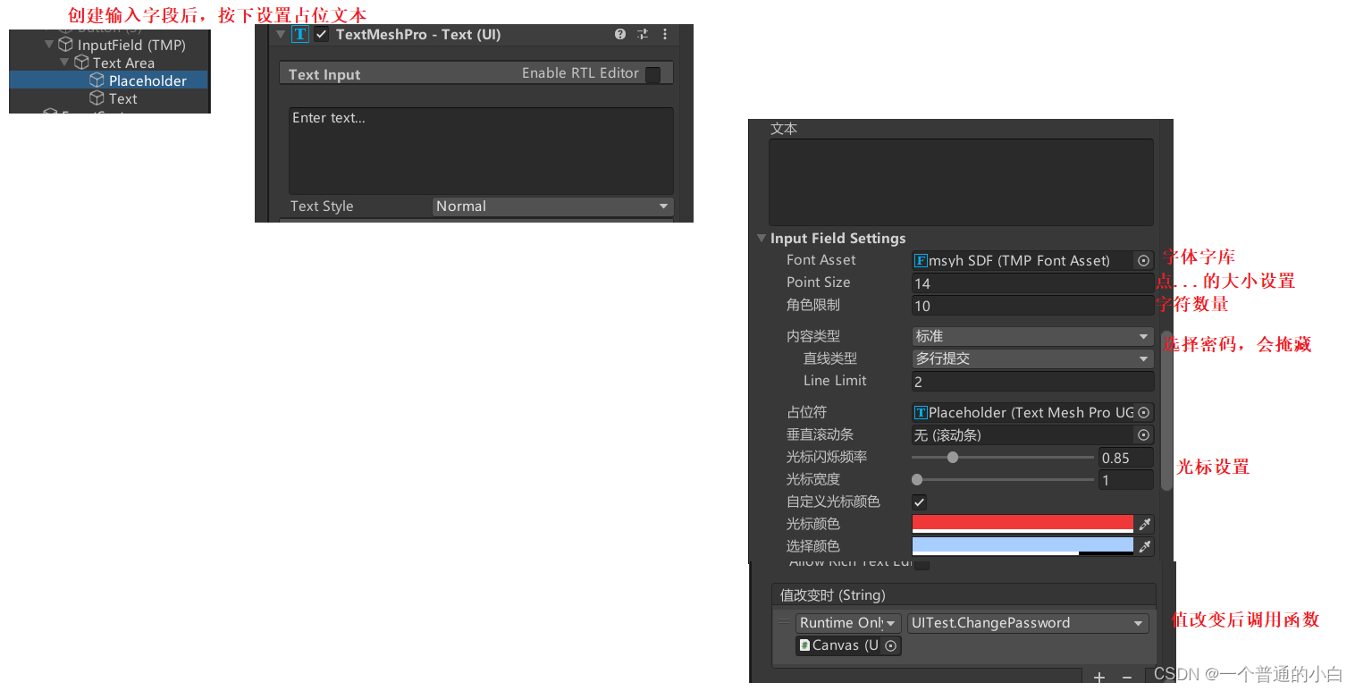The height and width of the screenshot is (691, 1355).
Task: Click the 角色限制 value field
Action: (1032, 306)
